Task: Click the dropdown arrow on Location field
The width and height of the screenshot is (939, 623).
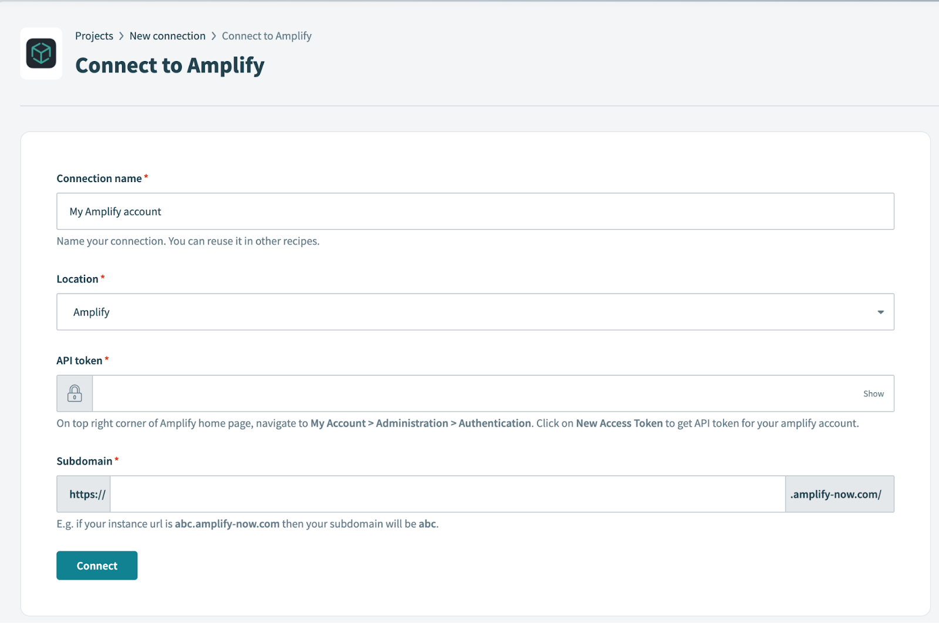Action: coord(880,312)
